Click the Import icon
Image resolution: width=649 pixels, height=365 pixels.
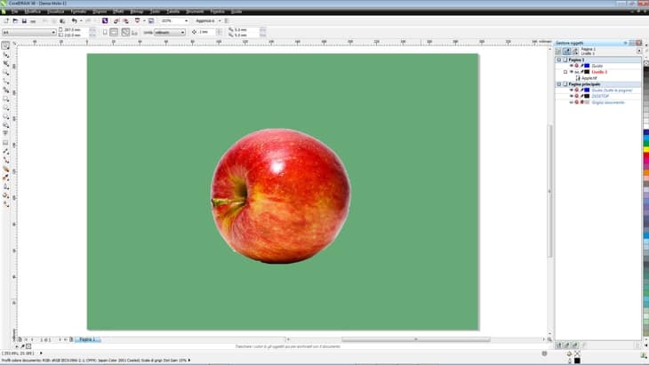point(116,20)
